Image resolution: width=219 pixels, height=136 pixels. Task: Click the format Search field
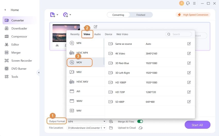tap(179, 34)
